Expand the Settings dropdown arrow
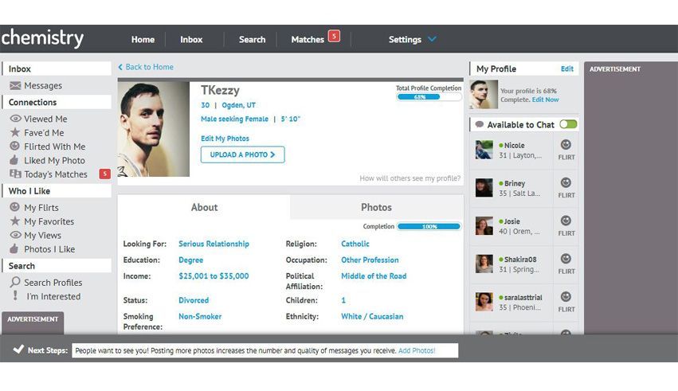The height and width of the screenshot is (391, 678). pos(432,39)
